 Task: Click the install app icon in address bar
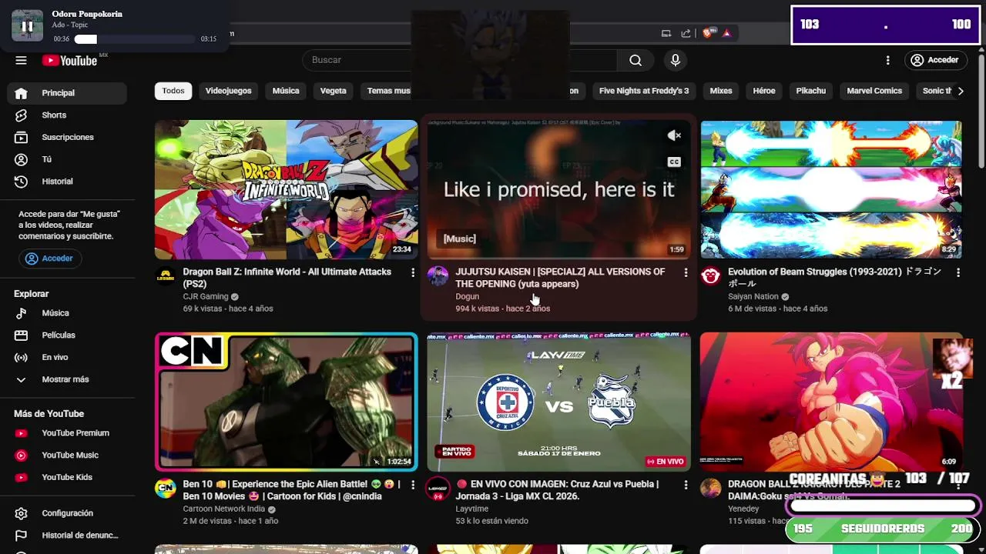click(666, 33)
